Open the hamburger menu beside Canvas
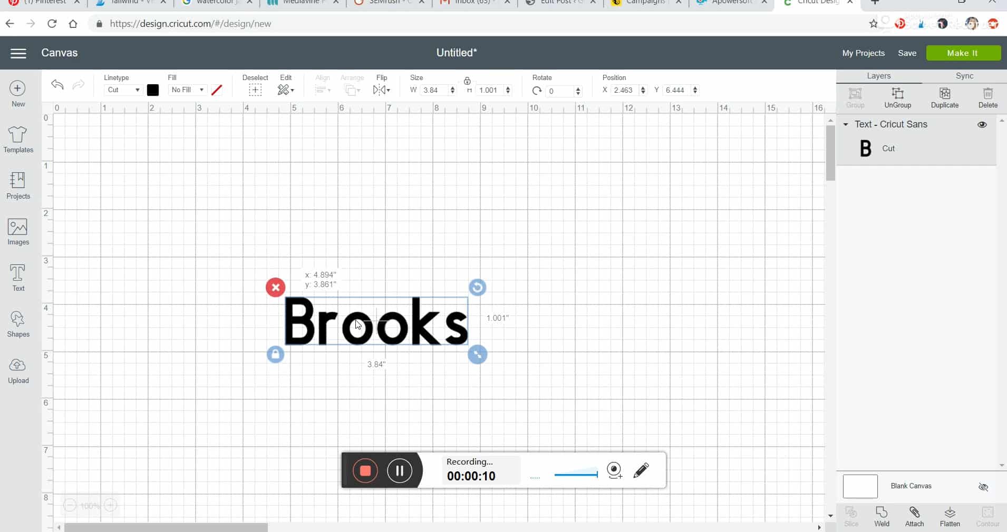This screenshot has height=532, width=1007. click(18, 53)
